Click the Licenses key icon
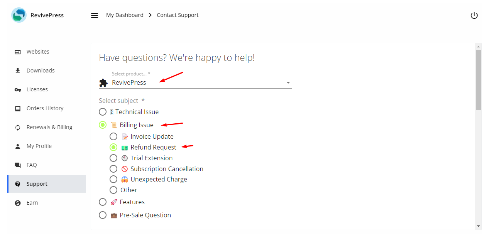 tap(18, 90)
